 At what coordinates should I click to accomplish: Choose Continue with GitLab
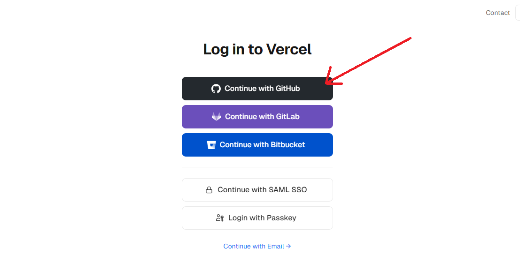257,117
